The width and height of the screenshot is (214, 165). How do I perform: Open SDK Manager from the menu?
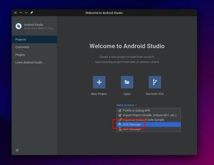149,124
